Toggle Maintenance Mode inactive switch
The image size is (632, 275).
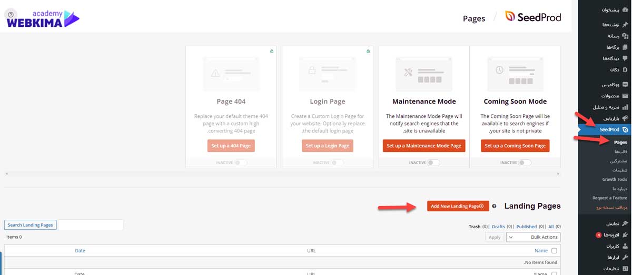[x=433, y=162]
